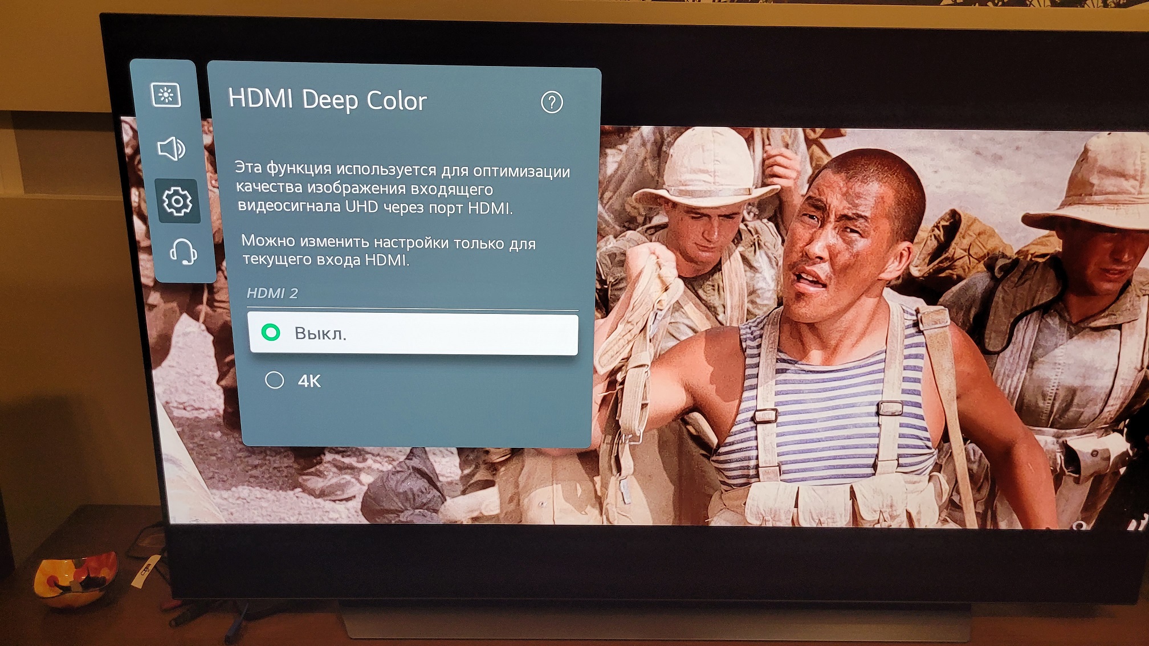Select the General settings gear icon

[177, 201]
